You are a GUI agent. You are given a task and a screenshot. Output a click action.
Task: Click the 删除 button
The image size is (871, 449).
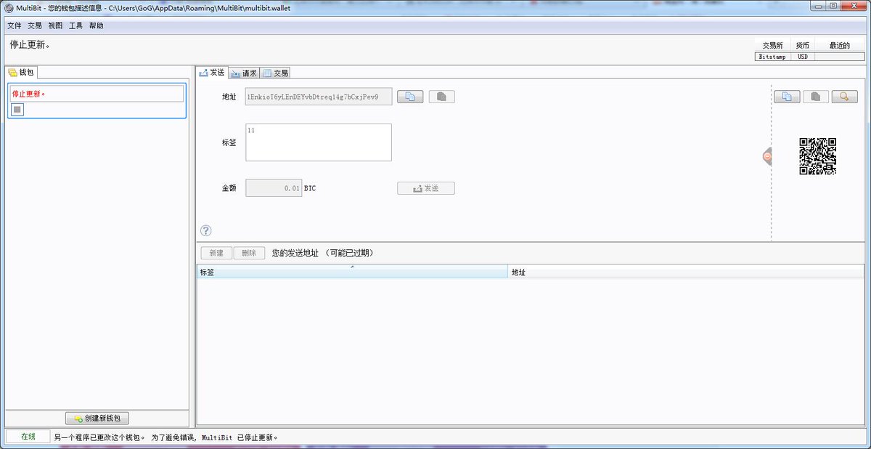pyautogui.click(x=249, y=253)
